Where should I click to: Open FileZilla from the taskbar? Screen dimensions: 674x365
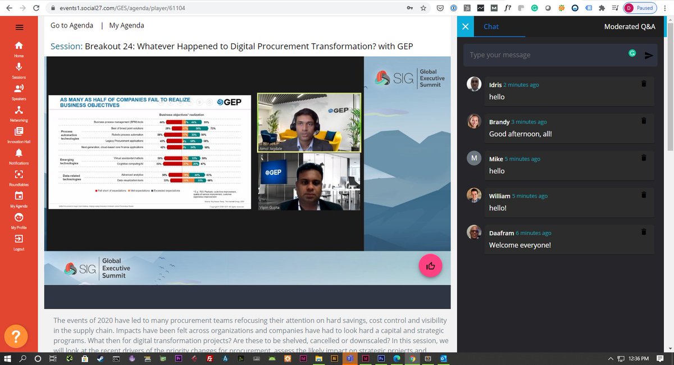point(209,358)
